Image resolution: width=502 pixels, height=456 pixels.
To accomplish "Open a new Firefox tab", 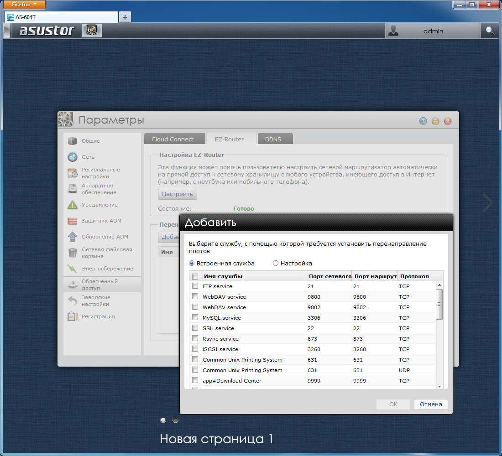I will coord(125,17).
